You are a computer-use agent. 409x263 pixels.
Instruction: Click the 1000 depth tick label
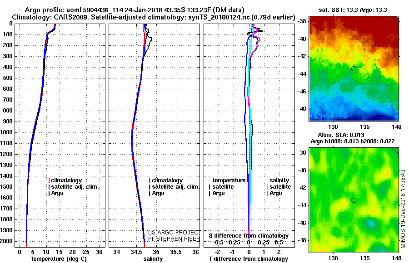pos(7,132)
